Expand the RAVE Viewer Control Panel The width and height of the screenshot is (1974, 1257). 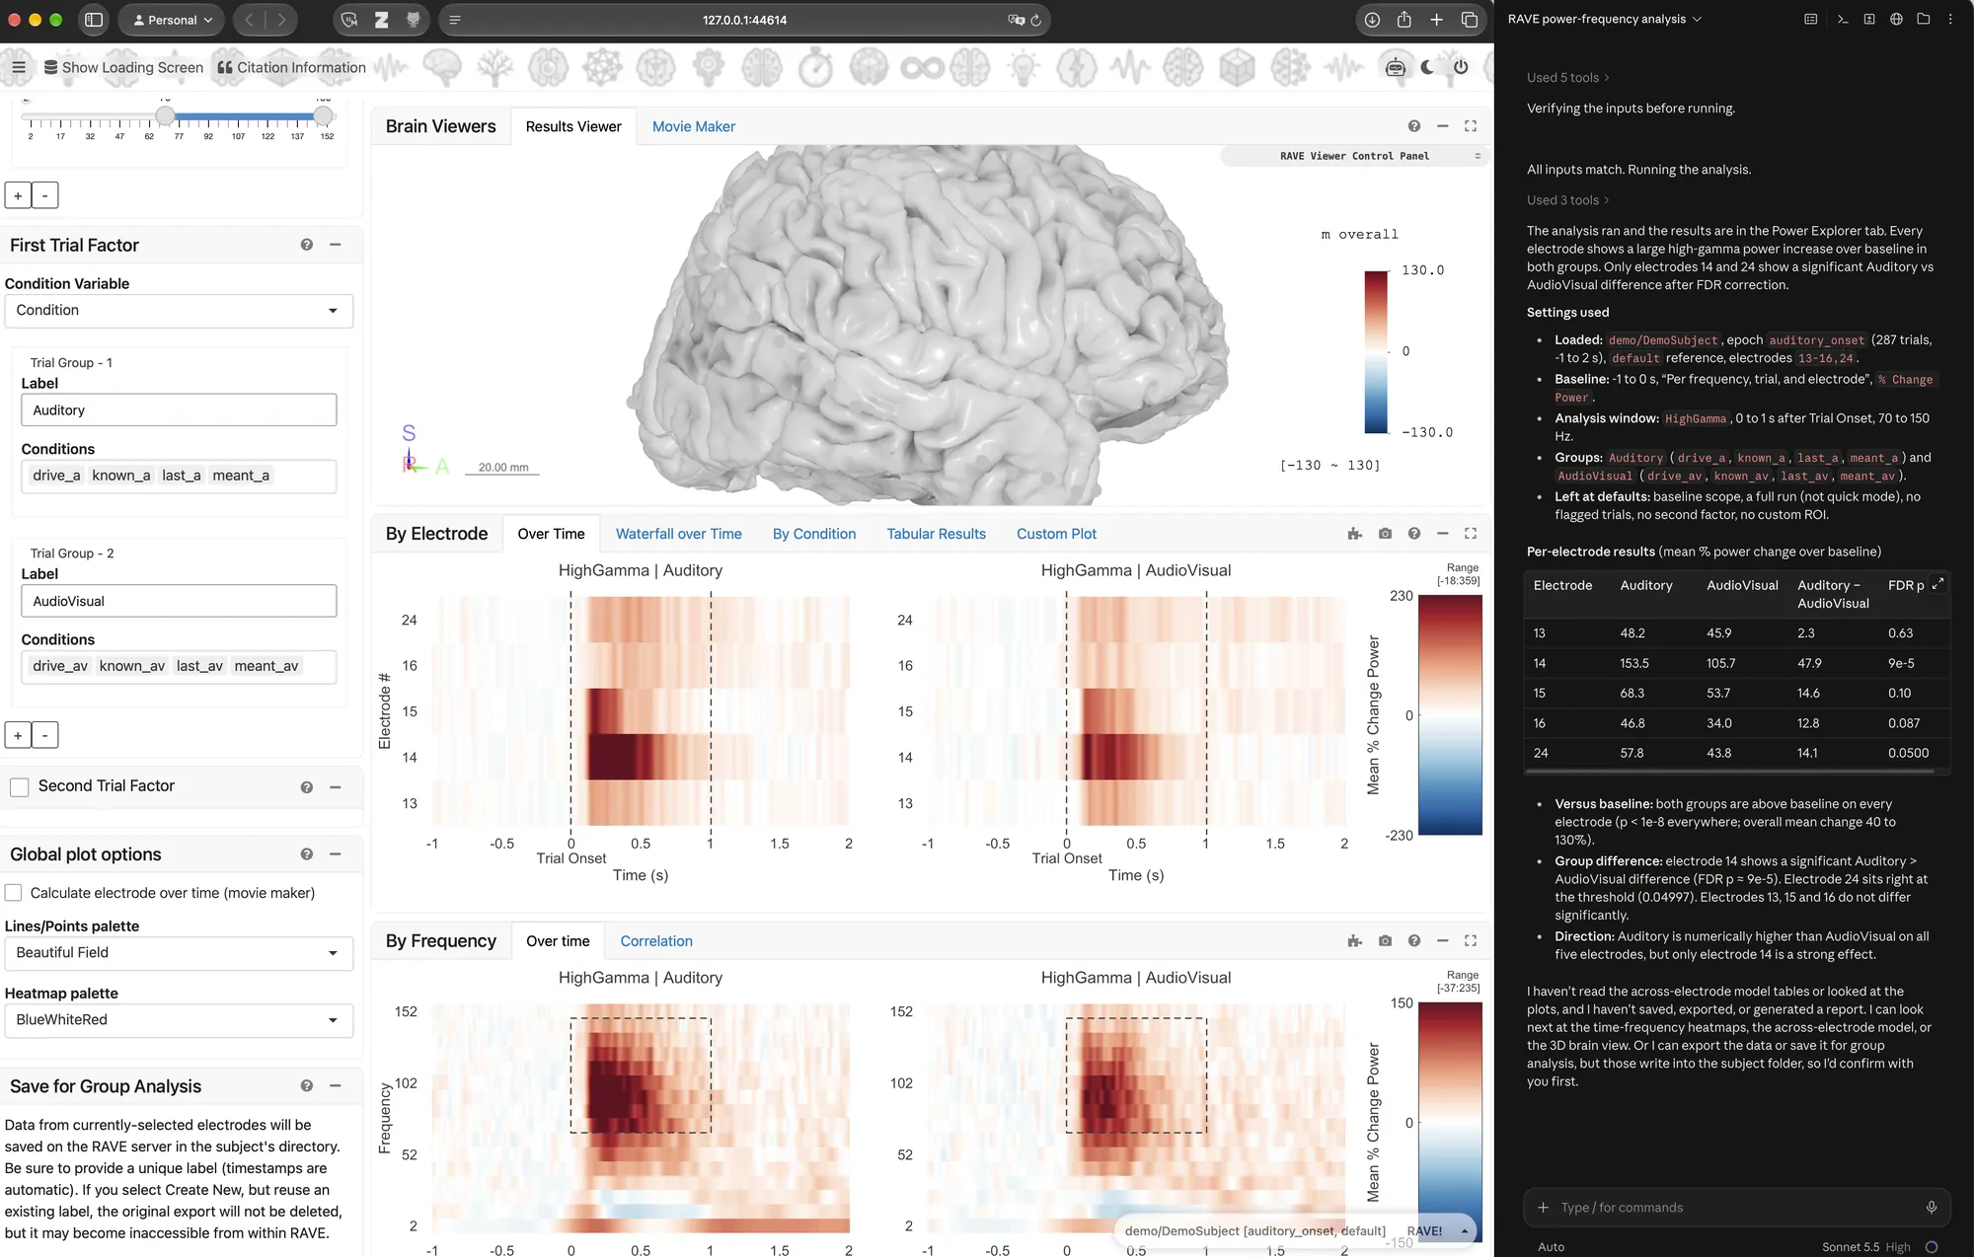point(1354,156)
